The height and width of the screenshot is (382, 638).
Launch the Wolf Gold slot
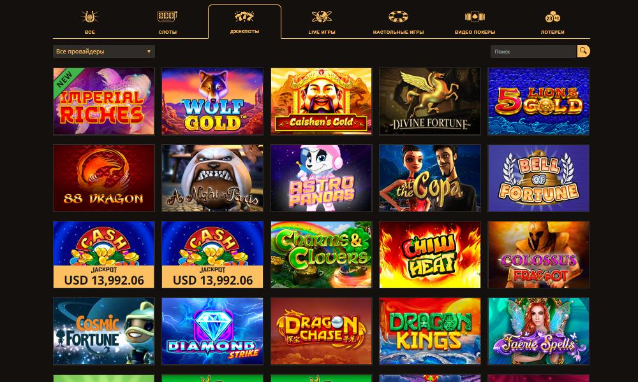tap(212, 101)
